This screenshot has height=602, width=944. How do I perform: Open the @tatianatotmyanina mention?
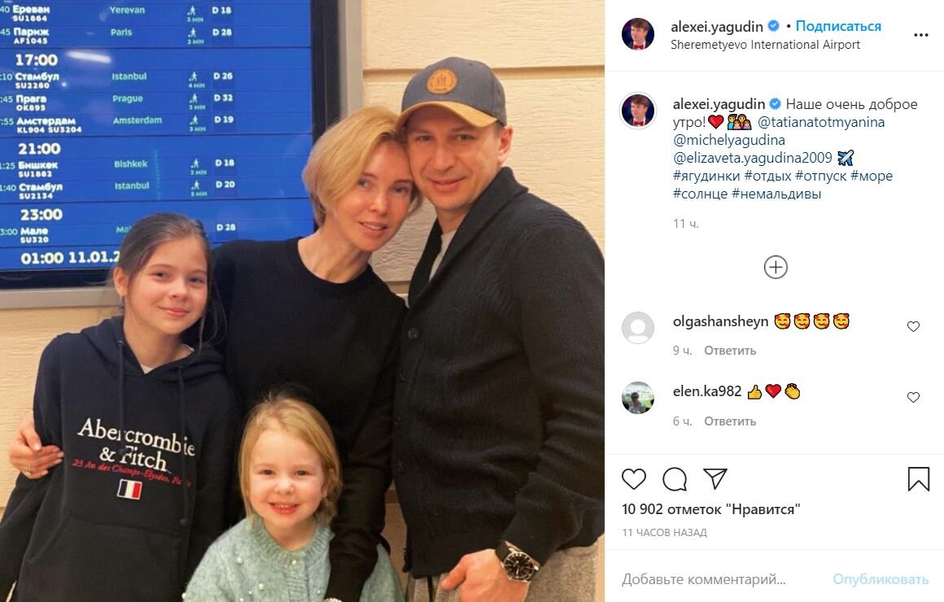pos(821,122)
